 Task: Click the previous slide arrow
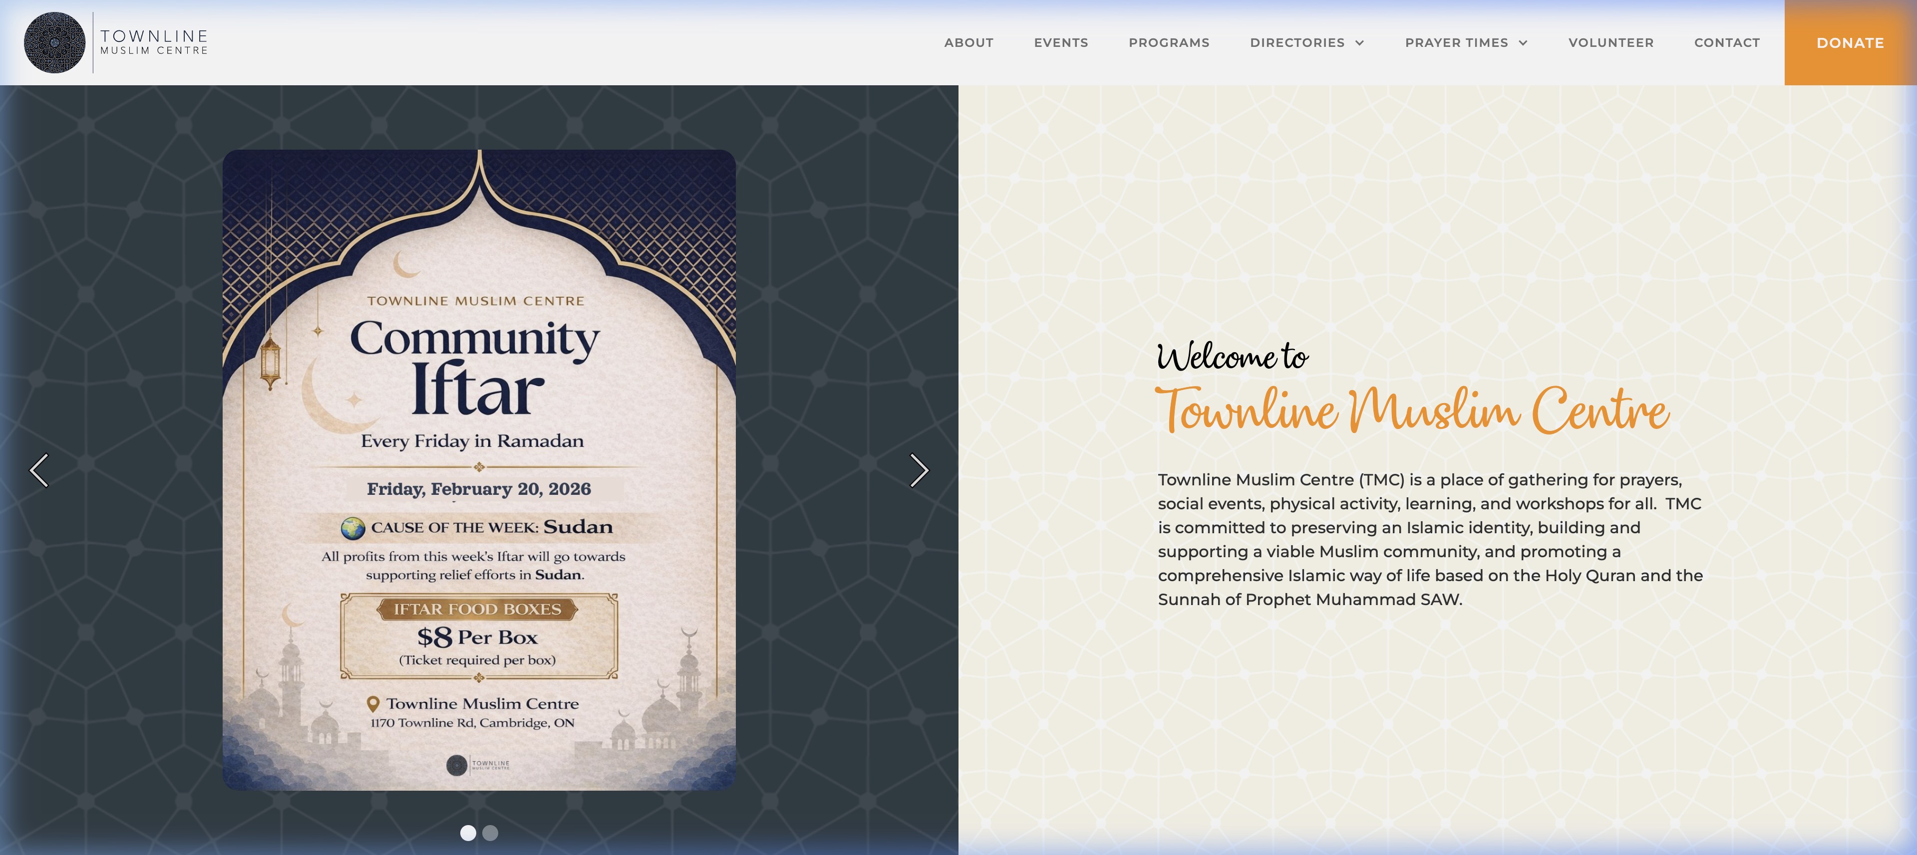[x=40, y=471]
